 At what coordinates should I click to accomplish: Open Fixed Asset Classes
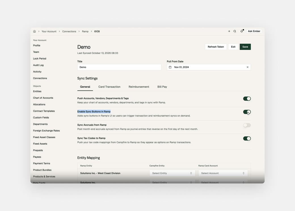coord(44,137)
